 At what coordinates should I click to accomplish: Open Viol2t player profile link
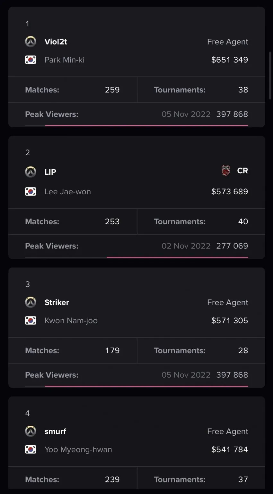[56, 42]
